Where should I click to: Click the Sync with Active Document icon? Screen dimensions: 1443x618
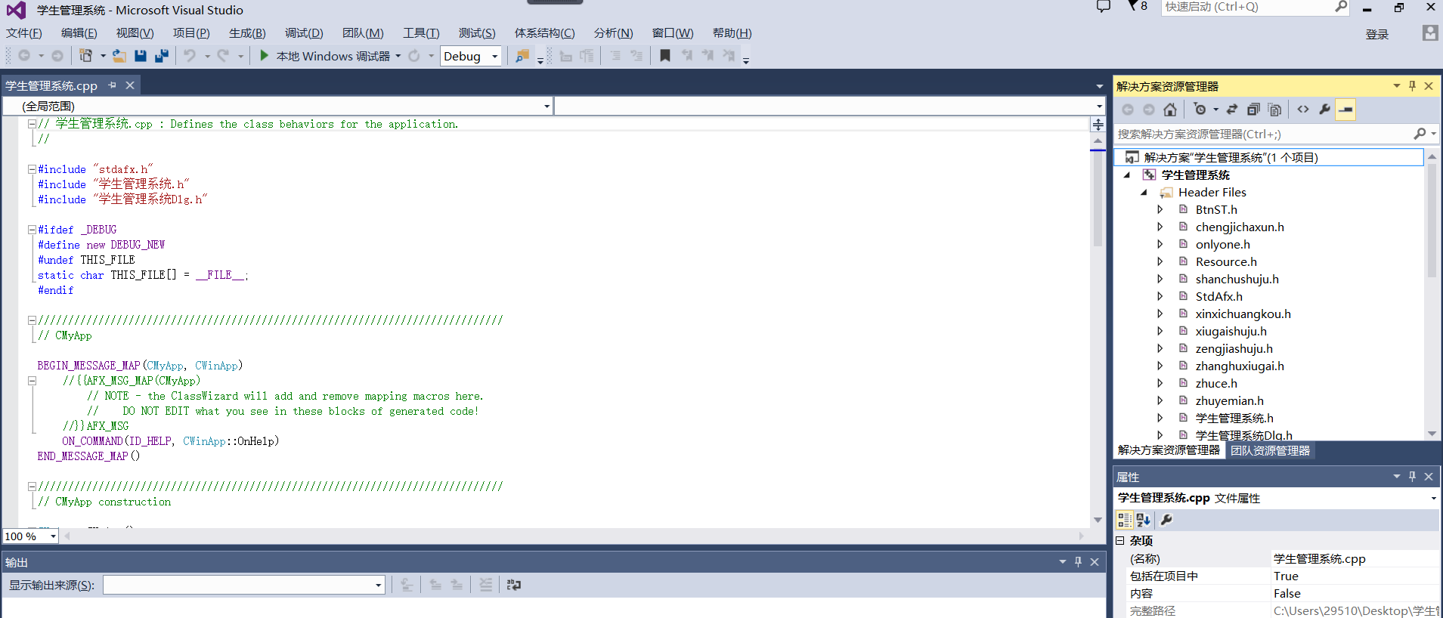pyautogui.click(x=1232, y=110)
